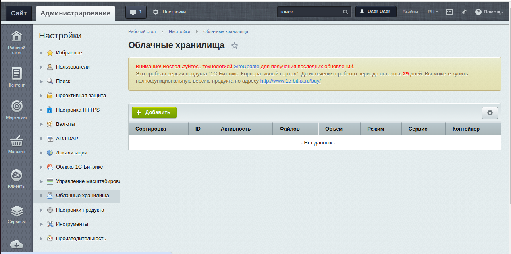511x254 pixels.
Task: Click the Управление масштабированием server icon
Action: 50,181
